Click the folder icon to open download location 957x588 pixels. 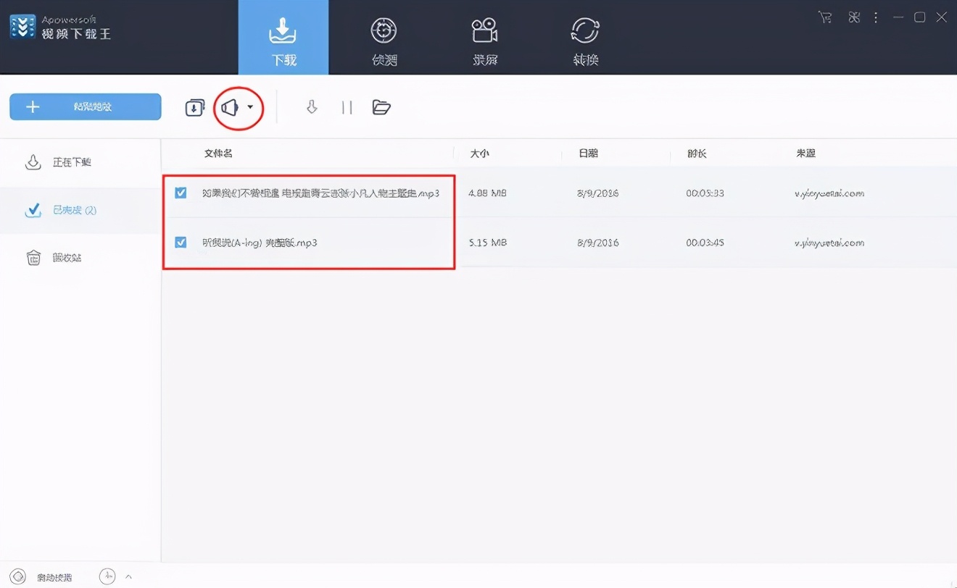tap(381, 106)
